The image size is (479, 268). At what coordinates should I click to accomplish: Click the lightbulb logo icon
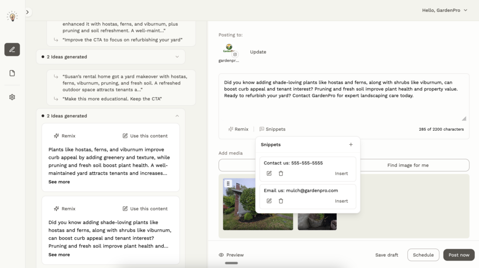coord(12,16)
